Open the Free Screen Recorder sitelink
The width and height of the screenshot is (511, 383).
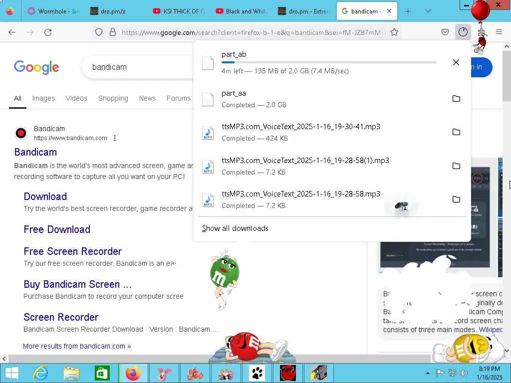pos(73,251)
